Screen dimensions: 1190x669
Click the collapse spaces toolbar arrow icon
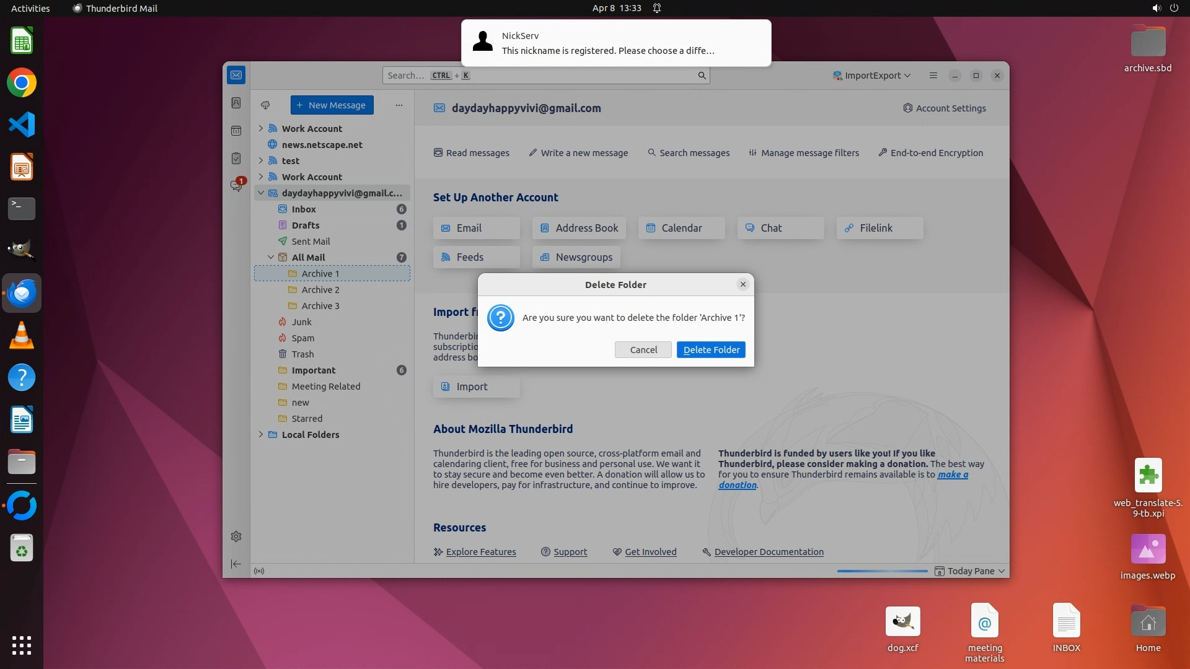tap(236, 564)
